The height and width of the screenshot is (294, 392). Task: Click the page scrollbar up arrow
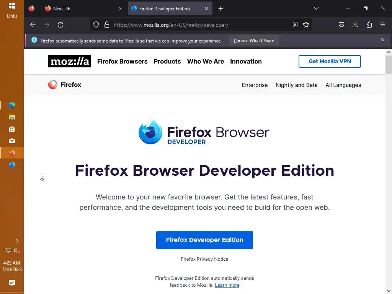389,52
